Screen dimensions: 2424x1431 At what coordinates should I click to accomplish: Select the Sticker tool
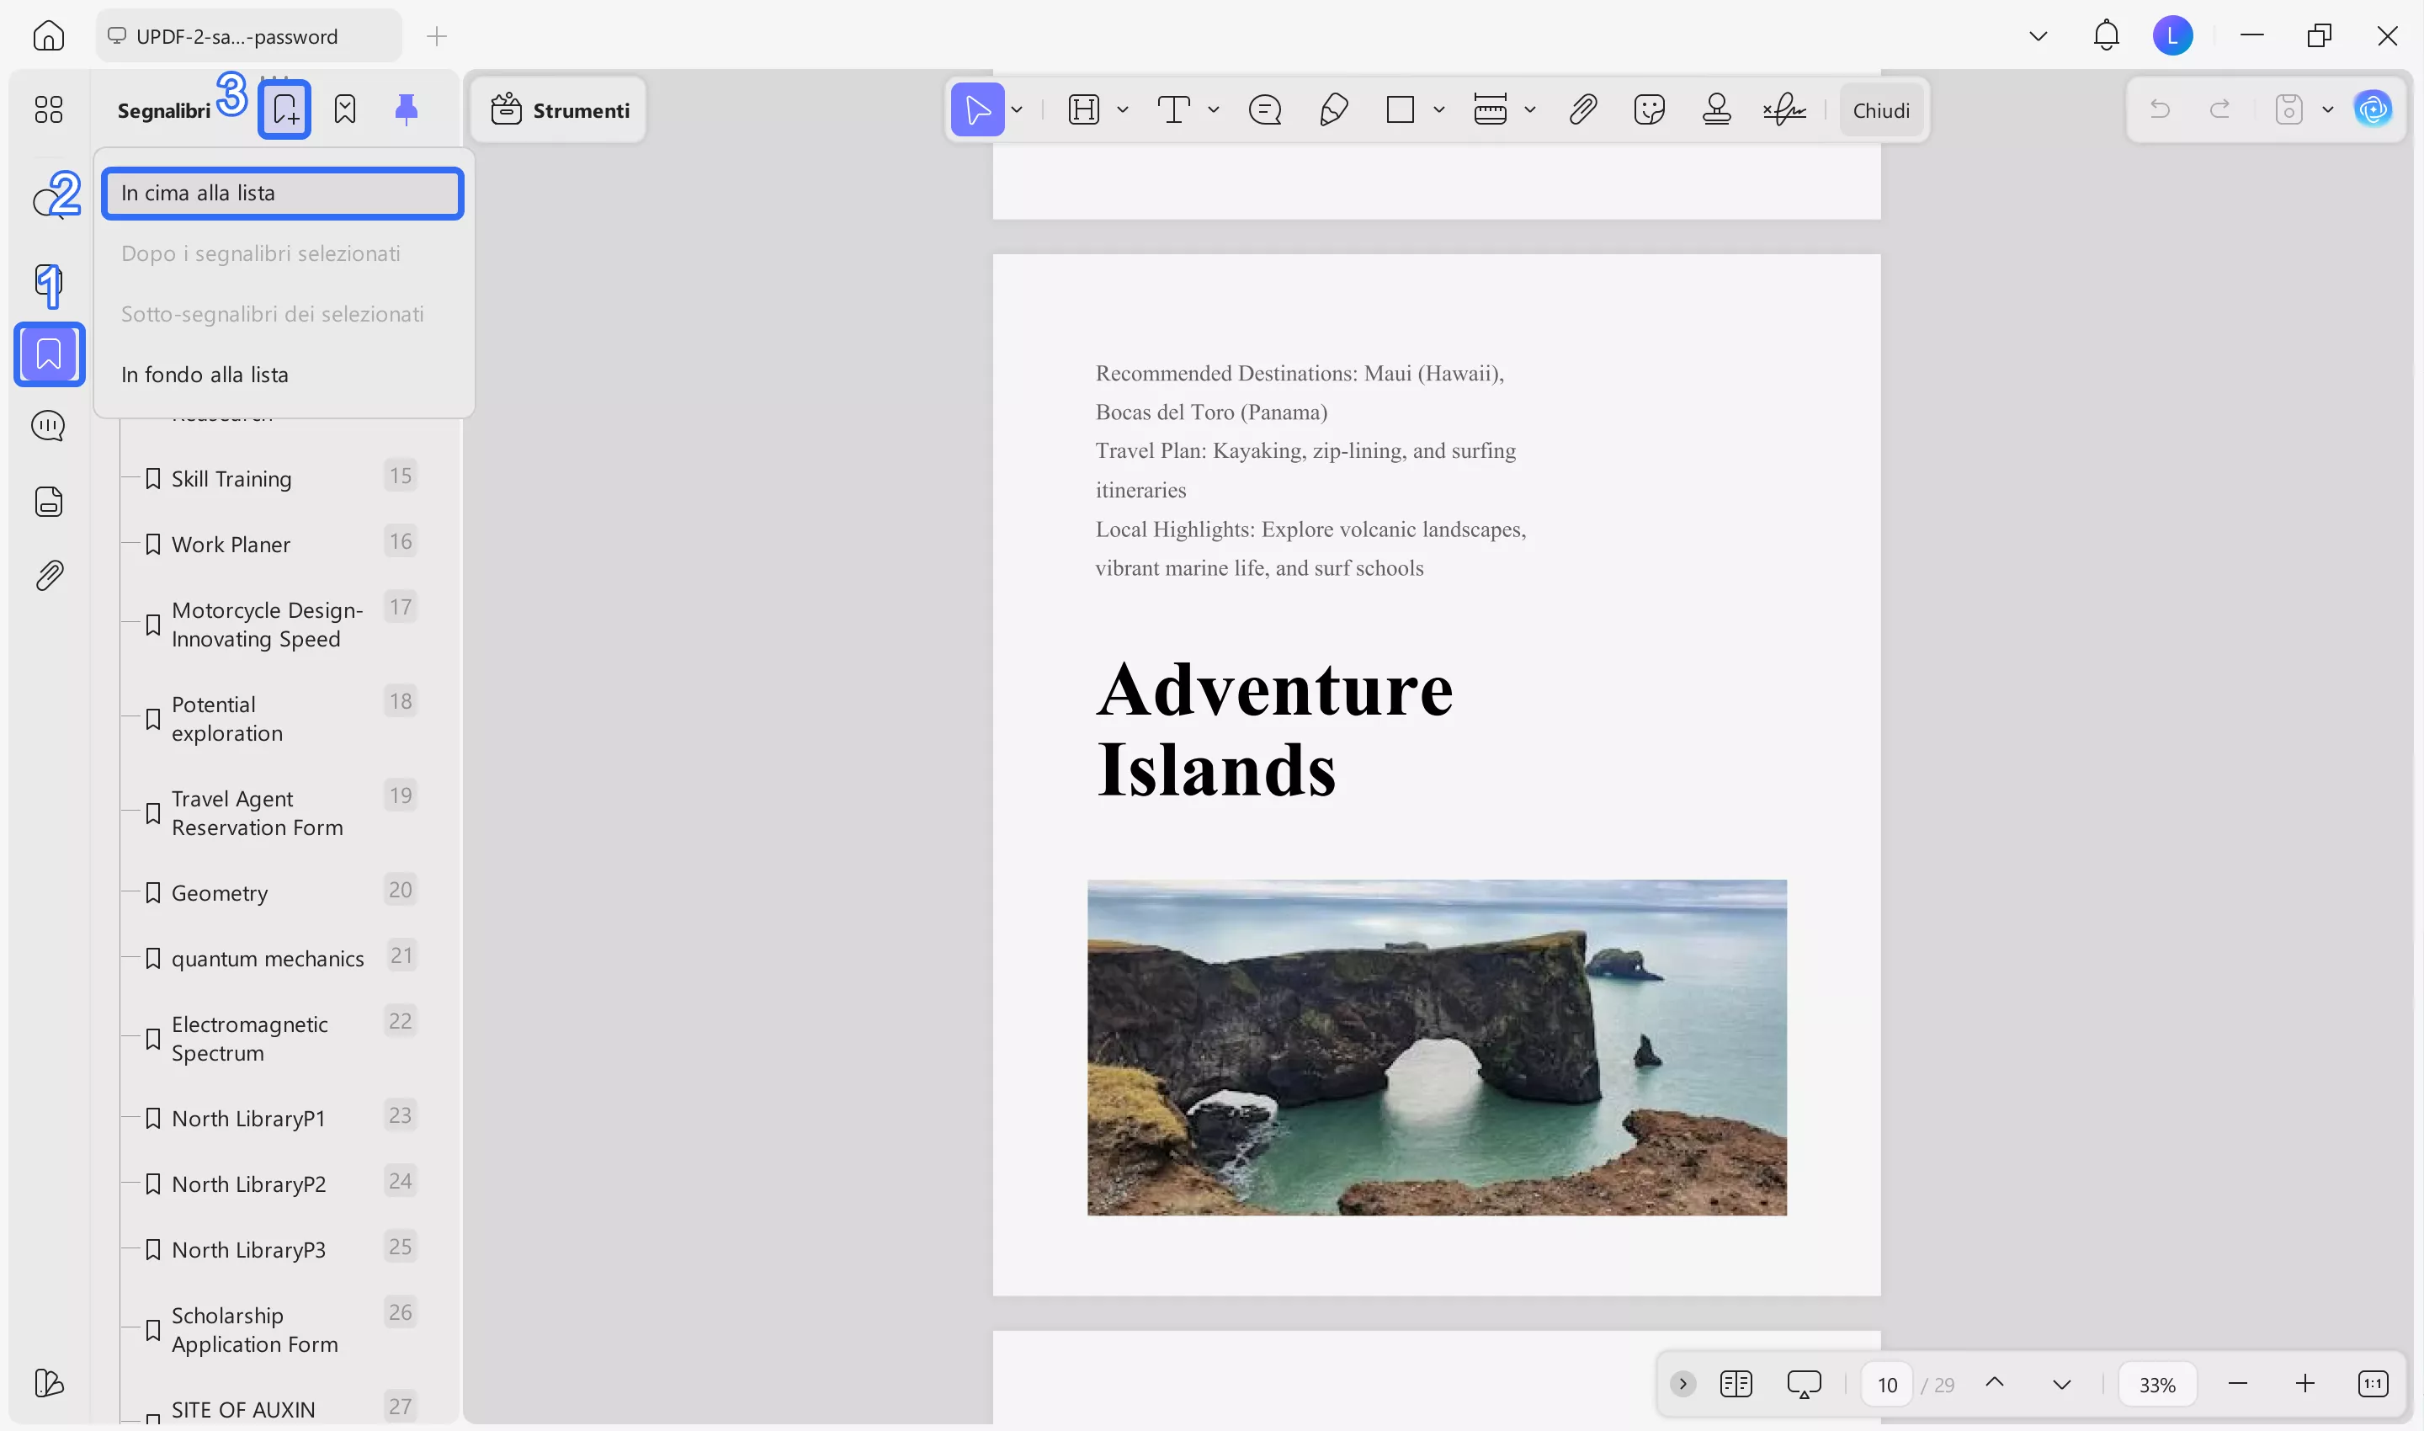1651,110
